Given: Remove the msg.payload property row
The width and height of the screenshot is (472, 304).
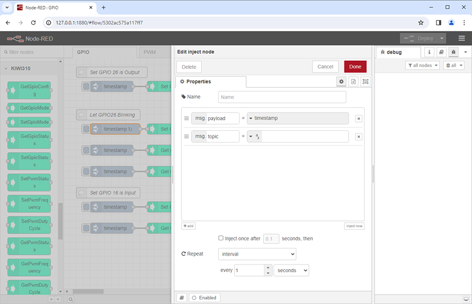Looking at the screenshot, I should point(358,118).
